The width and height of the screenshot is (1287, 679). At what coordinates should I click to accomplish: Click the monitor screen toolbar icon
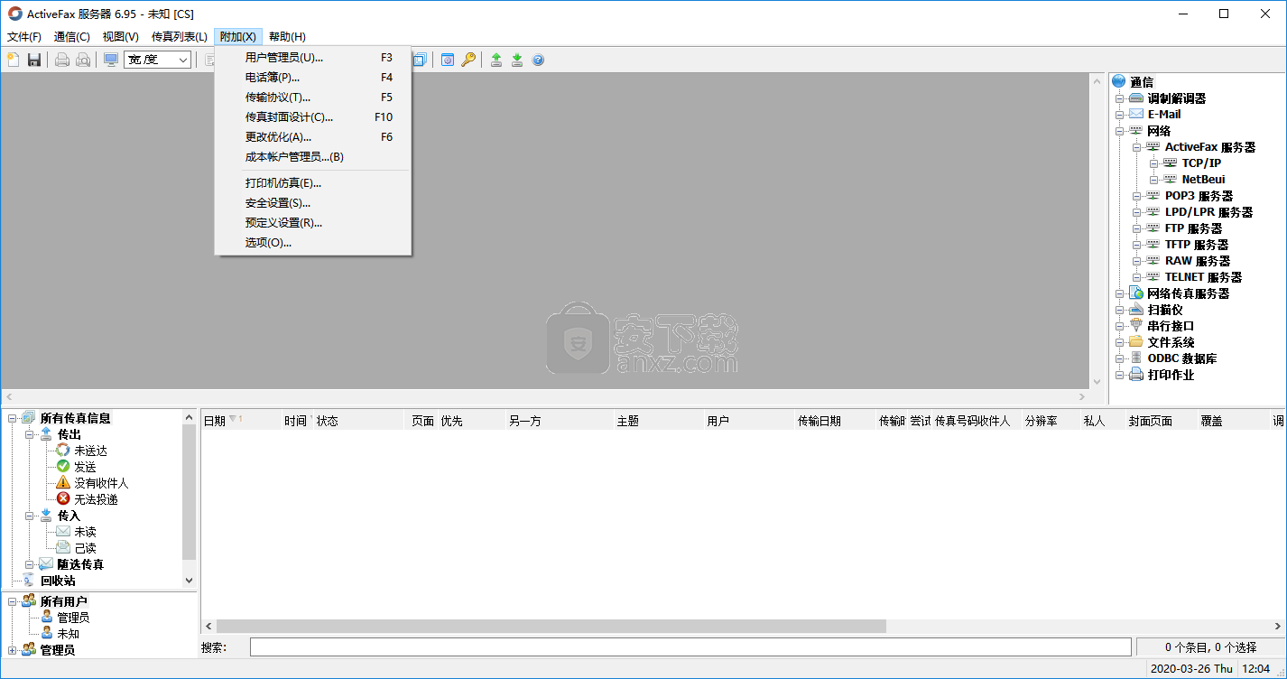pyautogui.click(x=111, y=60)
